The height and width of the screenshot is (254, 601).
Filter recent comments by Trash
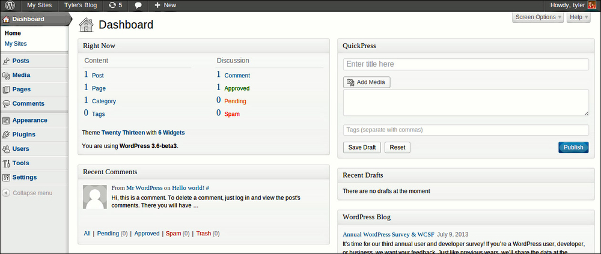(x=204, y=234)
